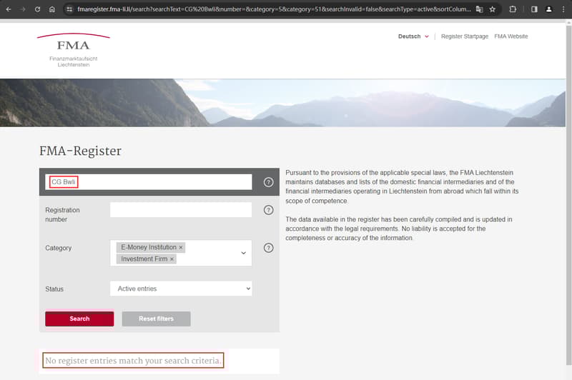This screenshot has width=572, height=380.
Task: View site information icon in address bar
Action: (69, 9)
